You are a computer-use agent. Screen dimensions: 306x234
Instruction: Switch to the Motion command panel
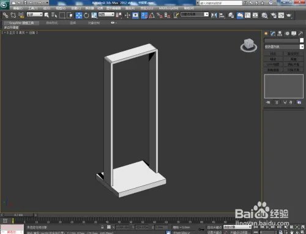tap(287, 34)
